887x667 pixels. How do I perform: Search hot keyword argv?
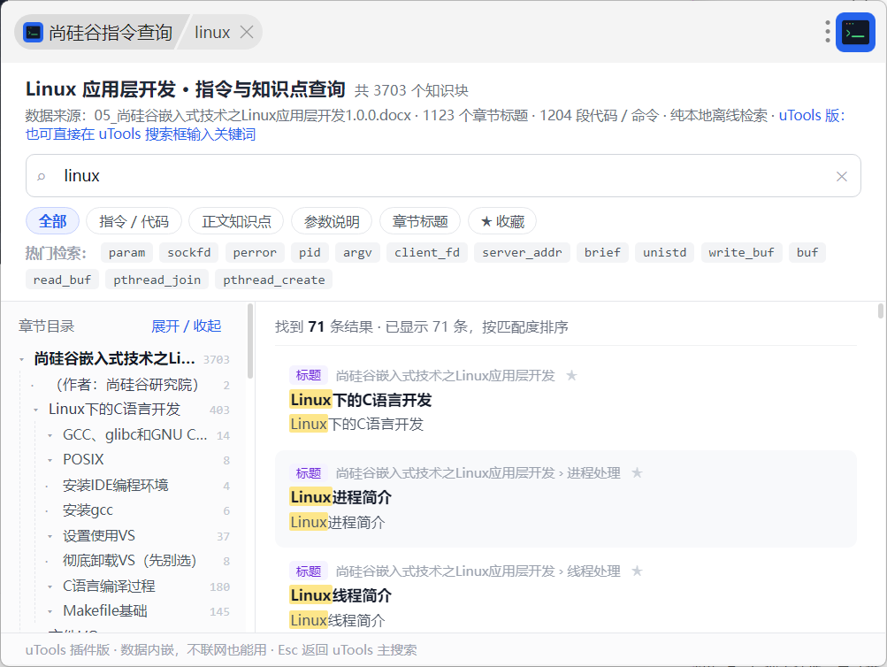click(x=357, y=252)
